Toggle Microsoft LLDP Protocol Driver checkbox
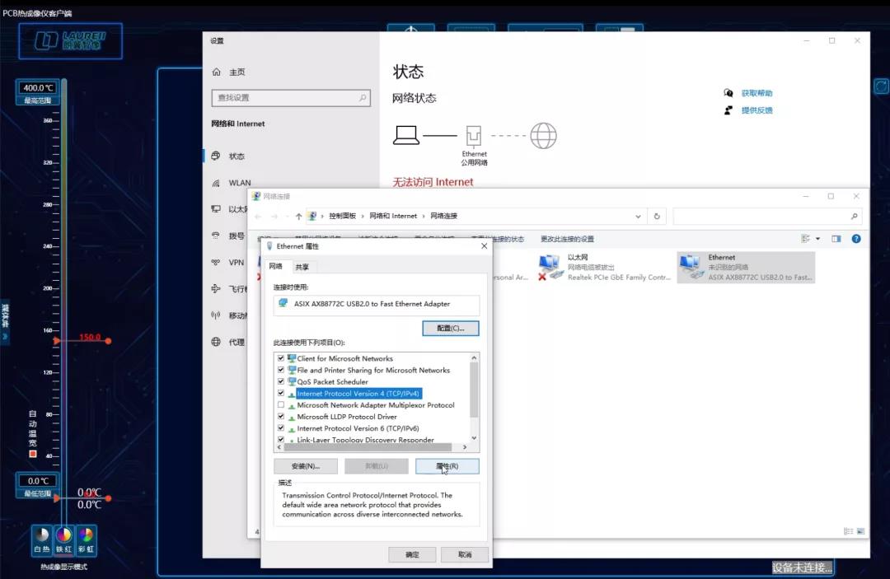 click(281, 416)
